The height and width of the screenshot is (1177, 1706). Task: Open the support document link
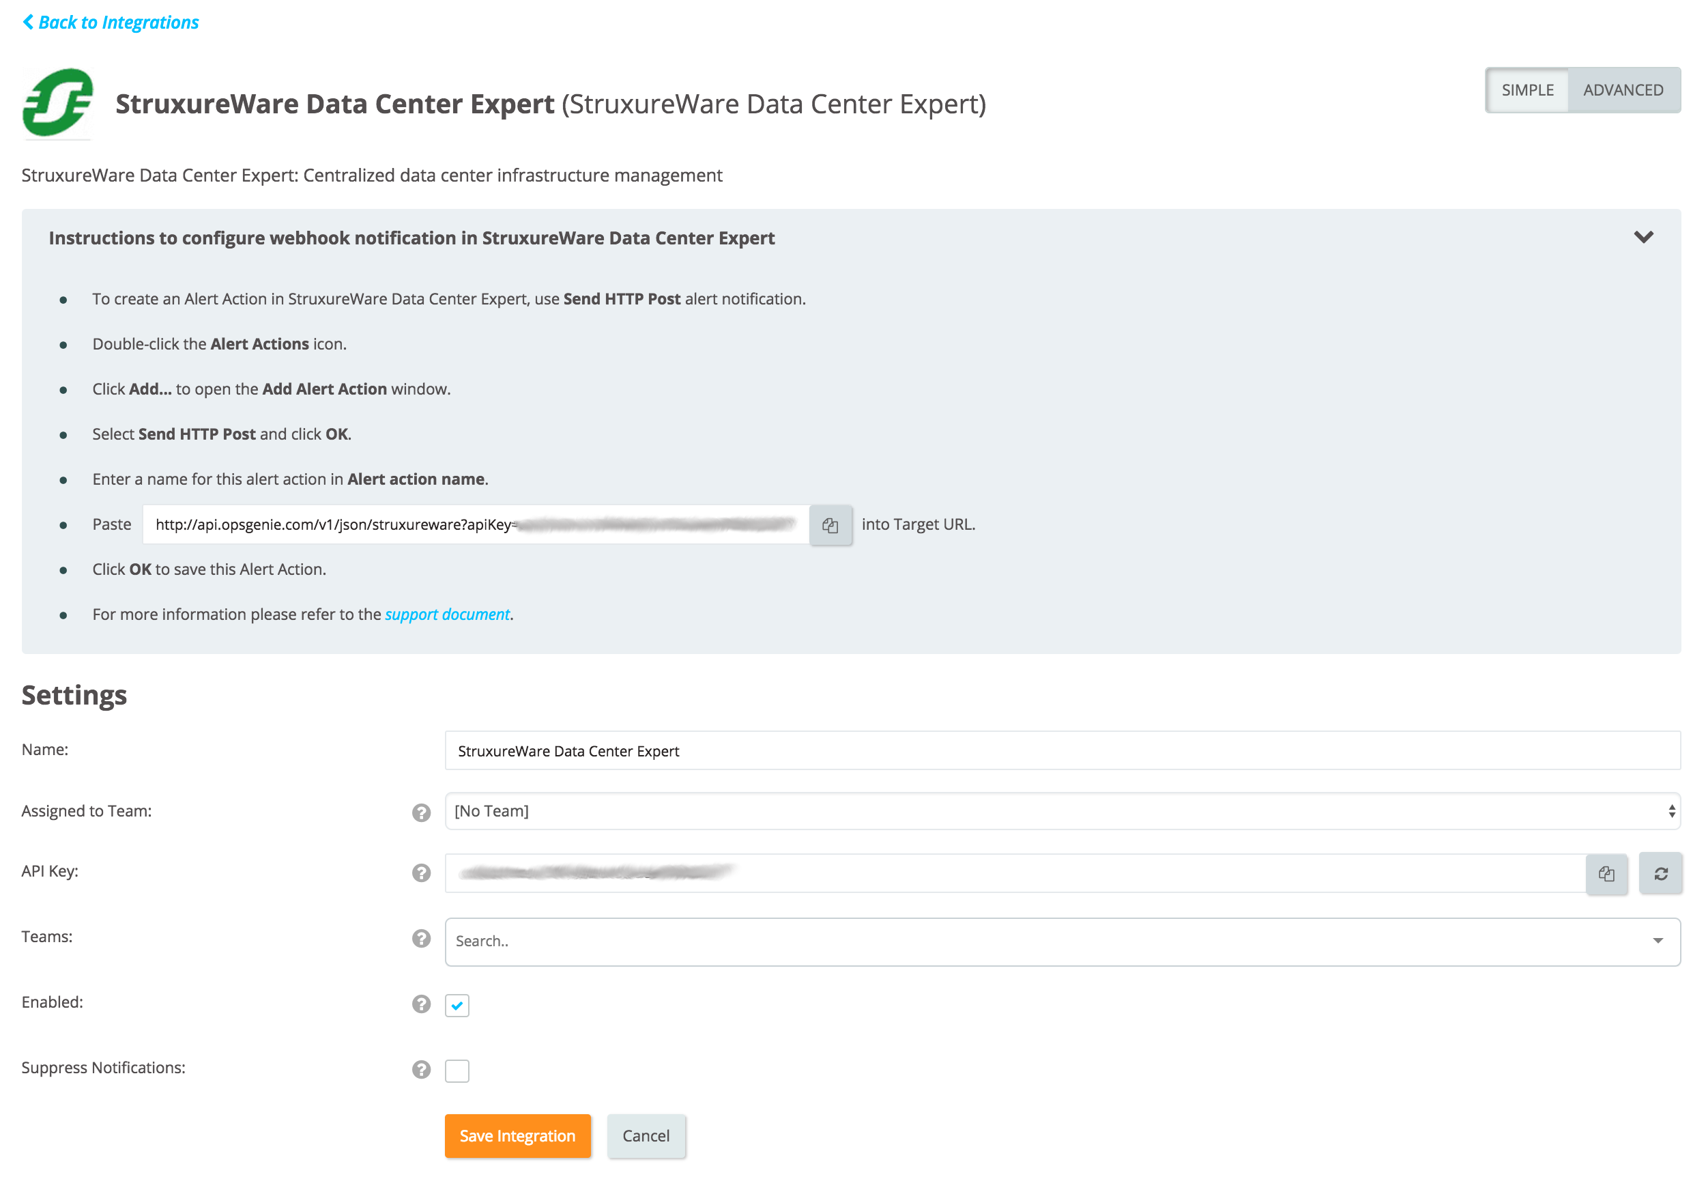pos(446,614)
